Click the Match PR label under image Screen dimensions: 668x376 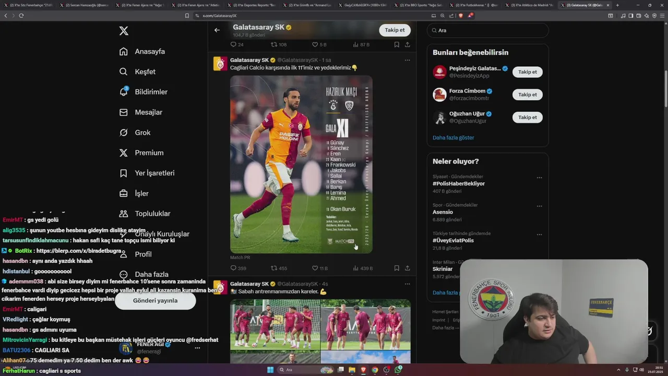[x=240, y=257]
